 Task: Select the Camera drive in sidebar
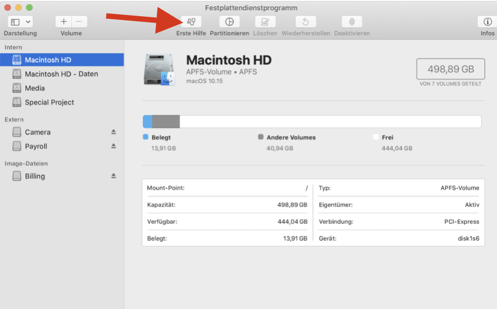pyautogui.click(x=37, y=132)
